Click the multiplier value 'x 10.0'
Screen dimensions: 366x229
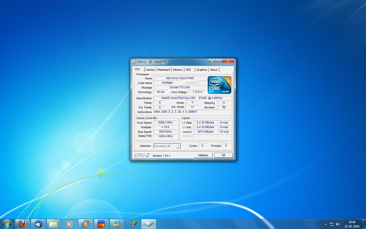pos(165,127)
